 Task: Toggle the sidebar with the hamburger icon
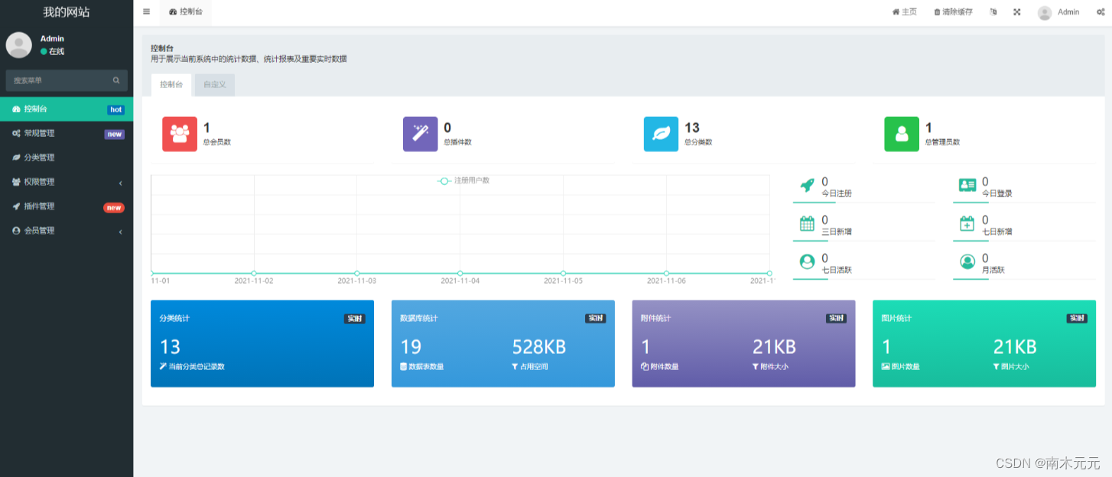[x=146, y=12]
